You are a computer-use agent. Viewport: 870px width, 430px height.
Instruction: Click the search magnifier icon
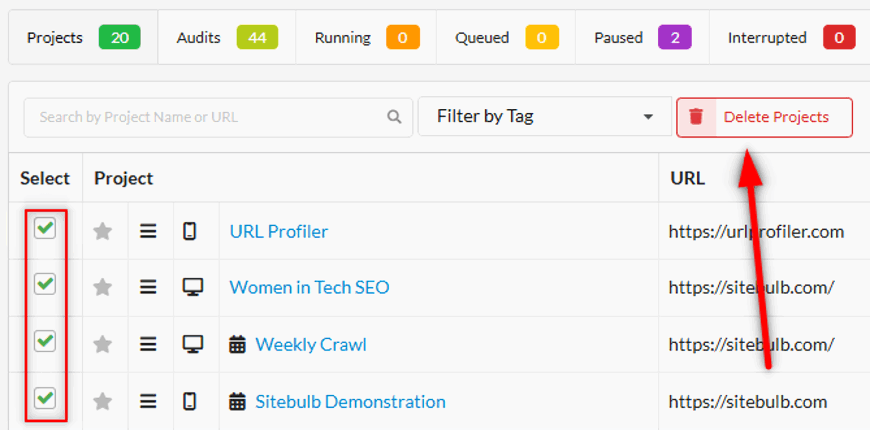(x=394, y=117)
